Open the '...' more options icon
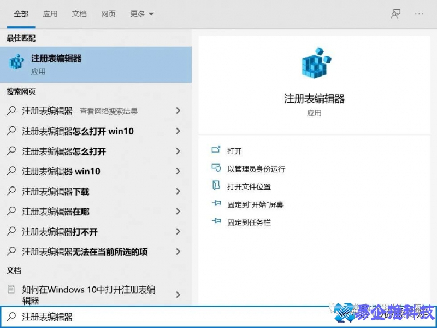 point(418,14)
